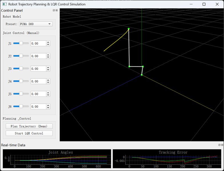224x171 pixels.
Task: Open the Preset robot model dropdown
Action: [36, 24]
